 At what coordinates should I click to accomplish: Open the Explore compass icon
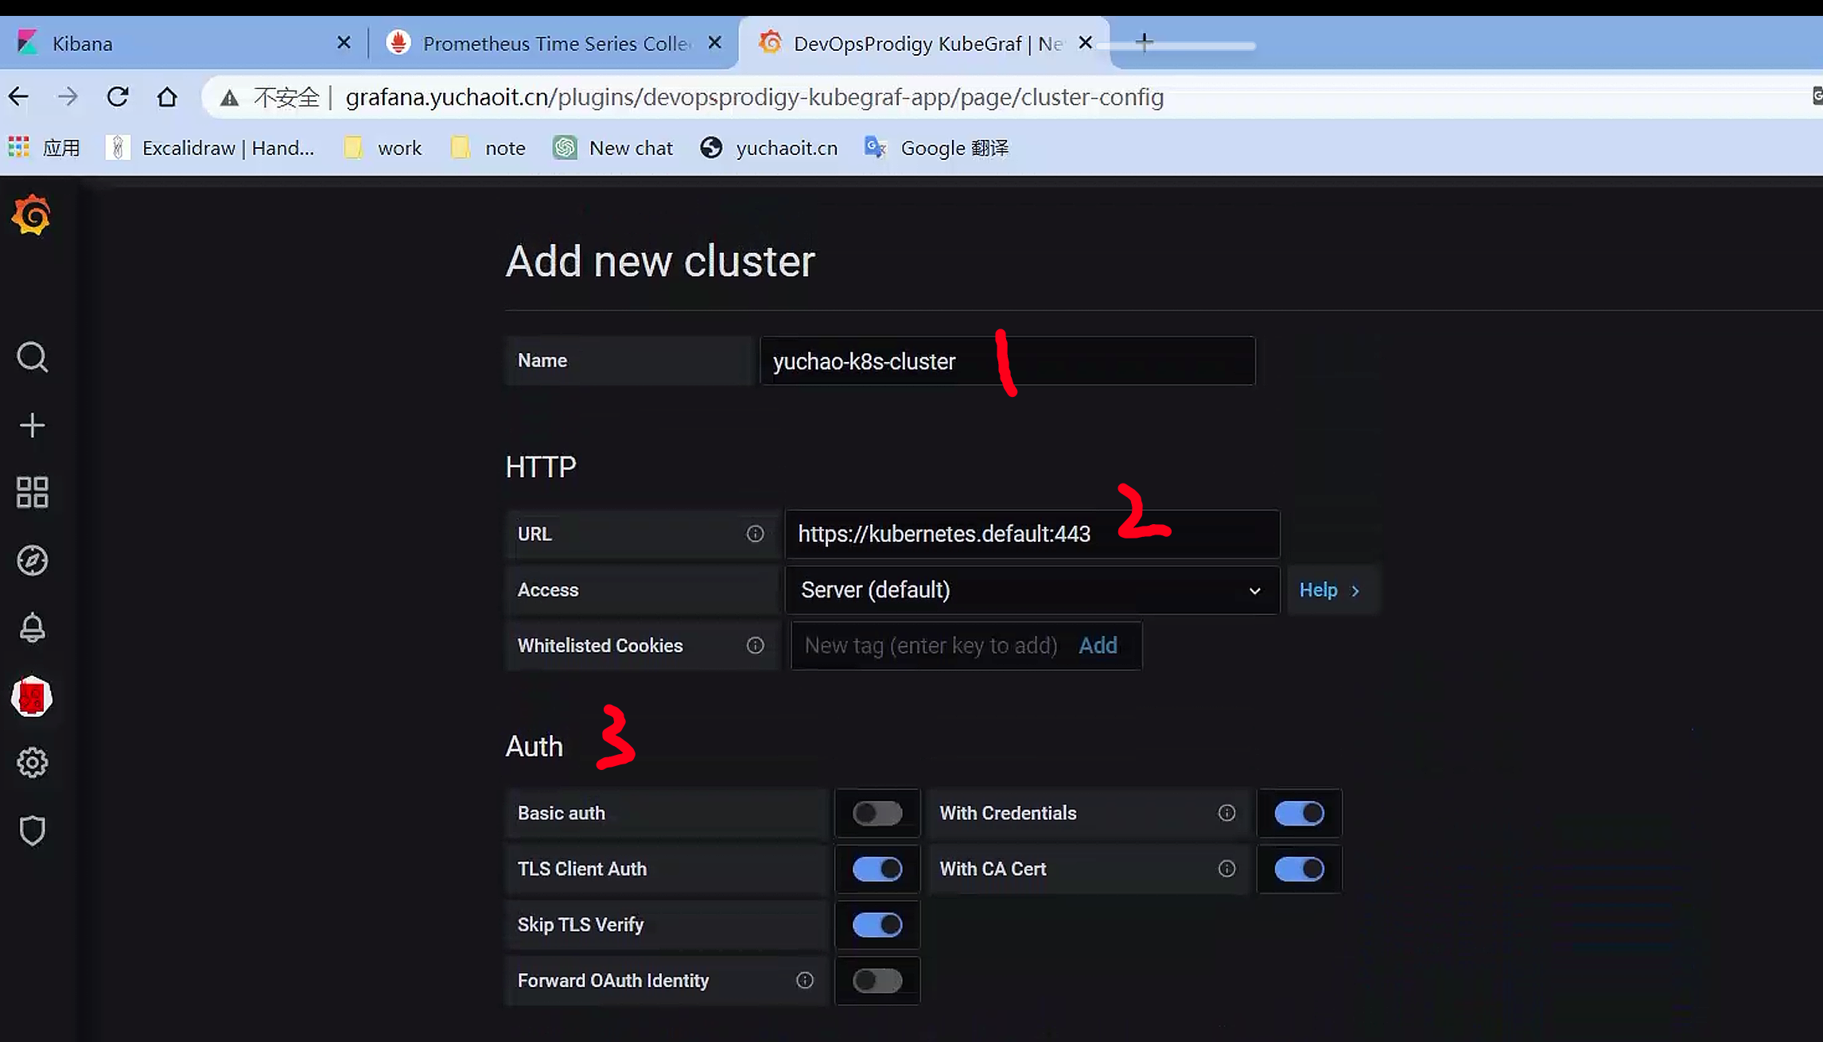[32, 561]
